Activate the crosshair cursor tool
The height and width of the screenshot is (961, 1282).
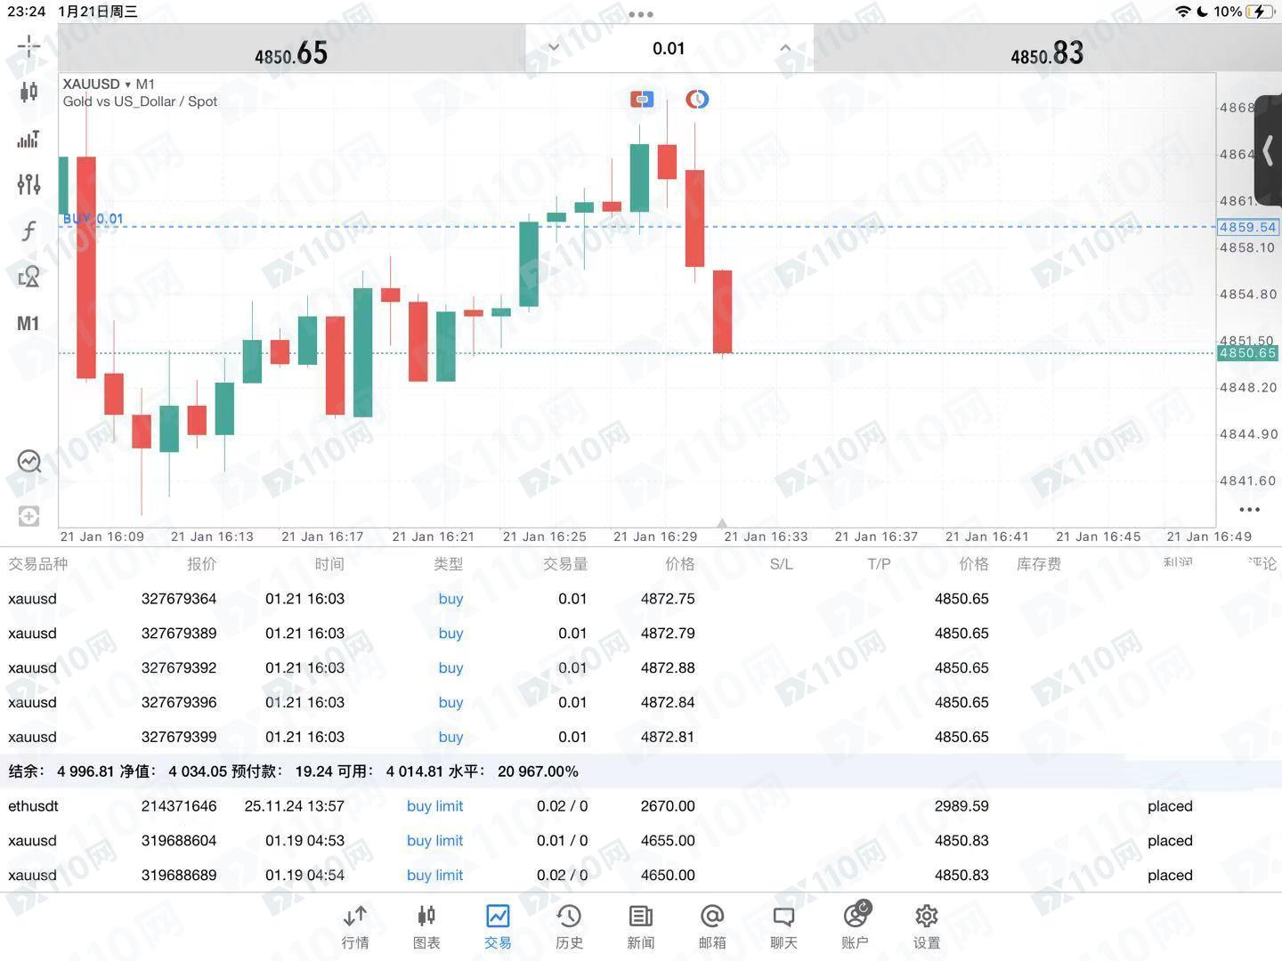tap(28, 46)
